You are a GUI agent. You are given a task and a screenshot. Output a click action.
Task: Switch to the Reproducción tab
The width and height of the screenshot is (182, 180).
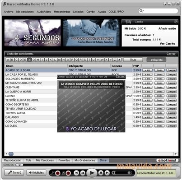(13, 160)
